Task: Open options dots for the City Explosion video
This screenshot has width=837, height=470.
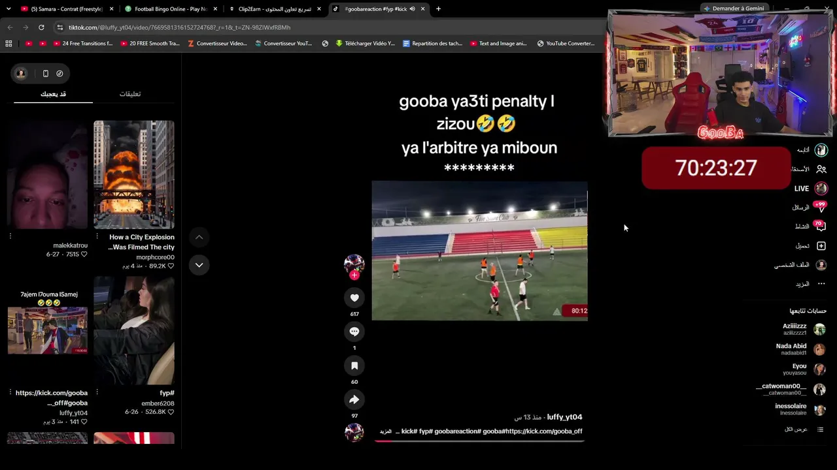Action: coord(97,236)
